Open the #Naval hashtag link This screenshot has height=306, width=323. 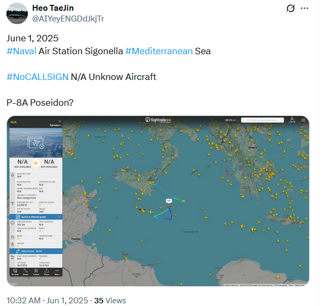point(21,51)
